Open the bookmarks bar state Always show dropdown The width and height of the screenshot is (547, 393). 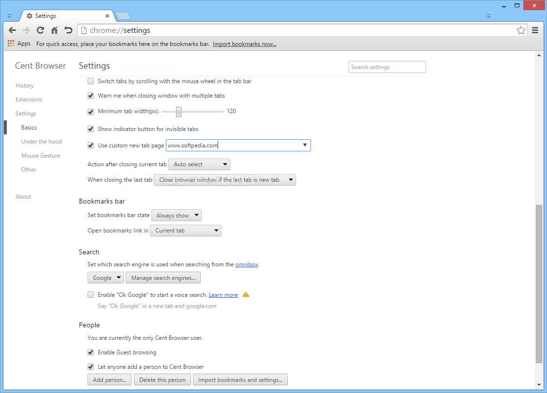click(177, 216)
